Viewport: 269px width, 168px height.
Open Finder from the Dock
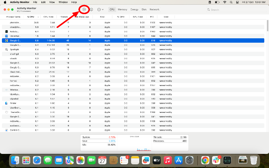[x=15, y=161]
